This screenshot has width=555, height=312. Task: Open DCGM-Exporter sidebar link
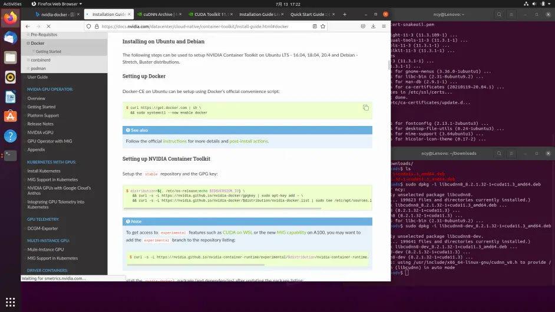(42, 228)
